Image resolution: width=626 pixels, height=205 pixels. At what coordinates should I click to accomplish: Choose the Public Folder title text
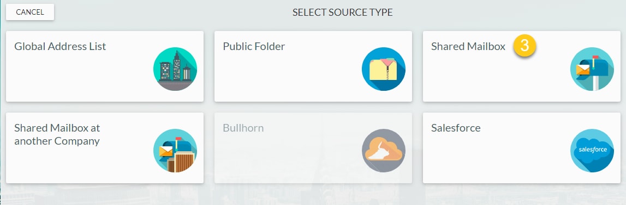coord(254,47)
